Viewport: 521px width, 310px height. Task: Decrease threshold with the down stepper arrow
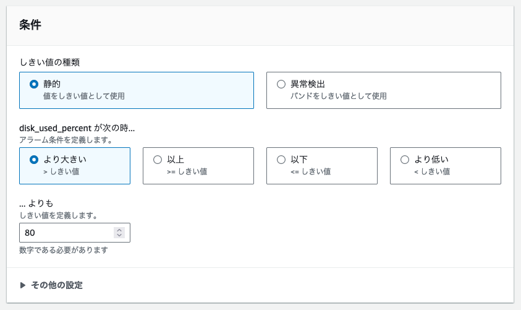pyautogui.click(x=119, y=235)
